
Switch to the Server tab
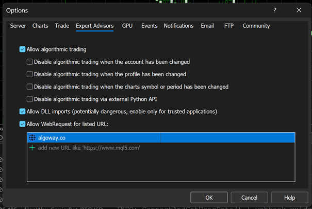tap(18, 26)
